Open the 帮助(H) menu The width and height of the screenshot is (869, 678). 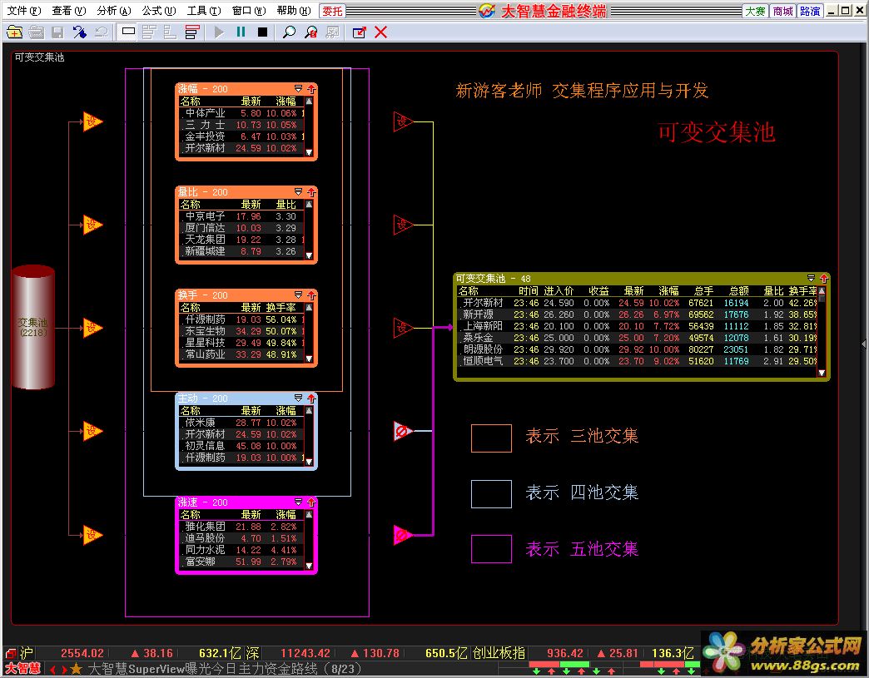(293, 11)
